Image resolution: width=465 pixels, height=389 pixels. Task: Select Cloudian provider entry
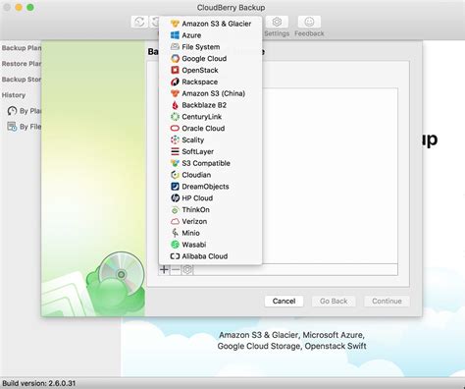point(210,175)
